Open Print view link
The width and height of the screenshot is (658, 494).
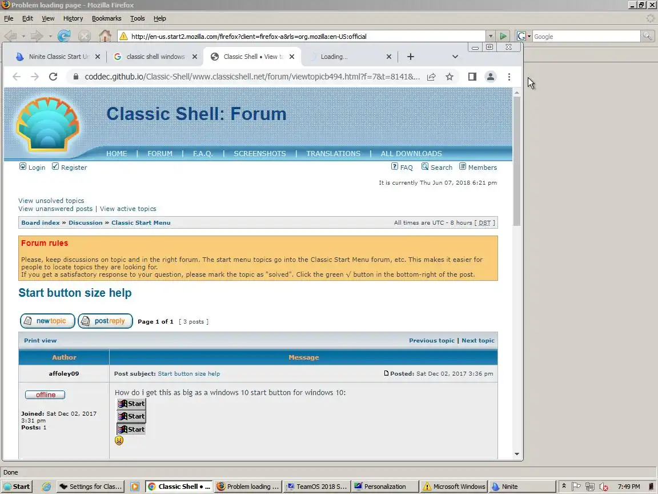click(41, 341)
